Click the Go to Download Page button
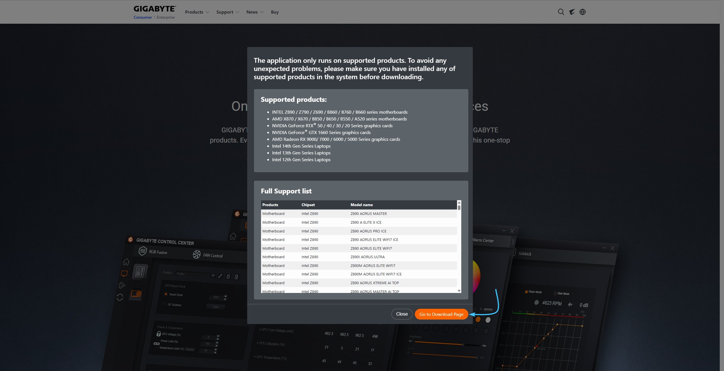 click(441, 314)
